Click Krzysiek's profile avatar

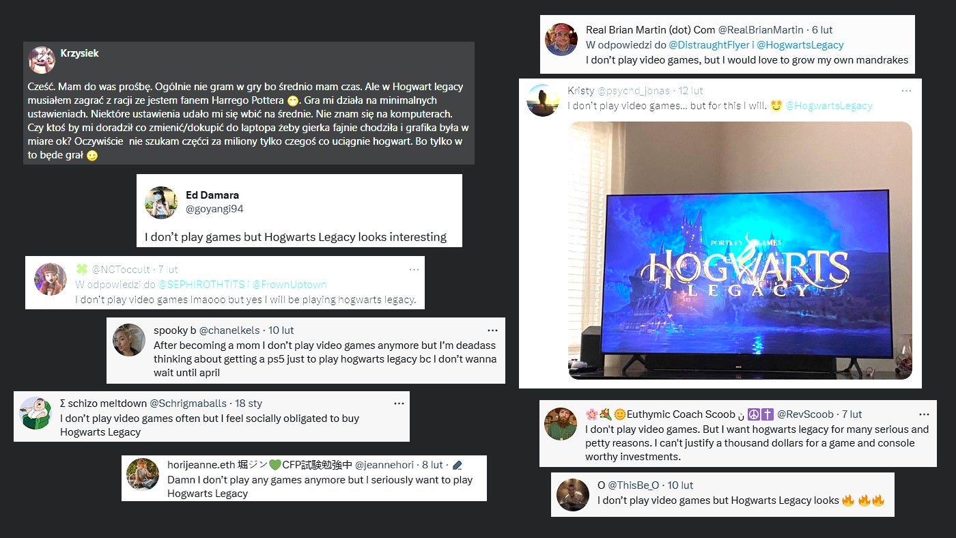click(42, 60)
